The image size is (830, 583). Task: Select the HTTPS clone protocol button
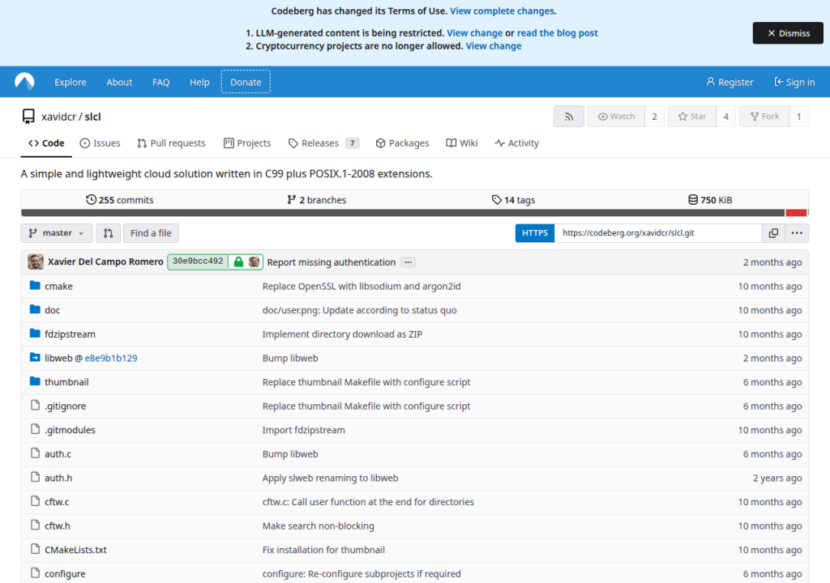[x=535, y=232]
